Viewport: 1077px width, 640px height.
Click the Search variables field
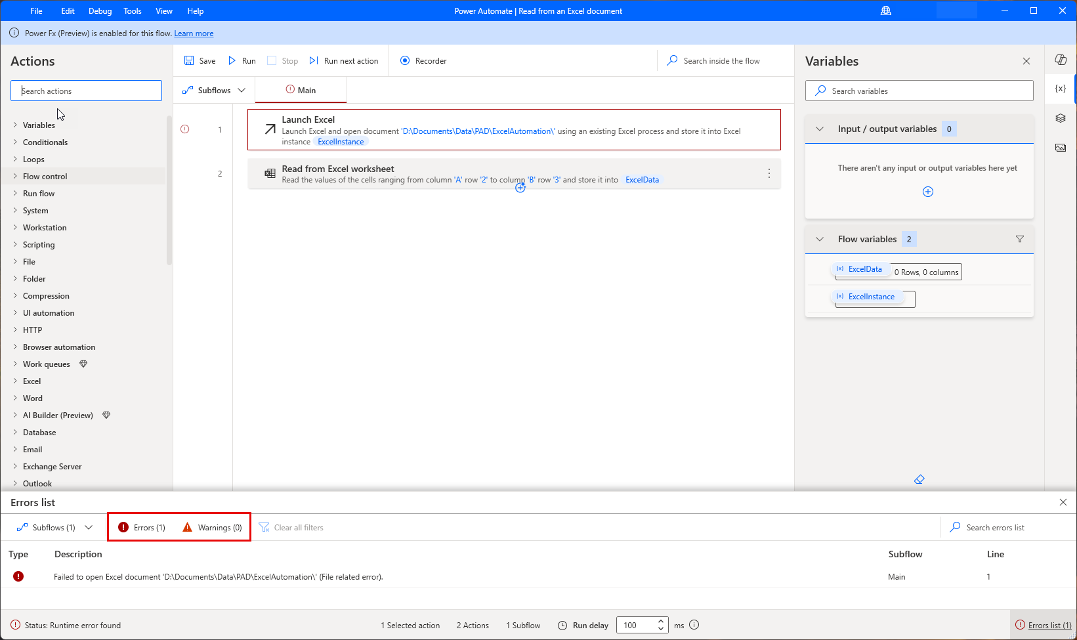[x=919, y=91]
